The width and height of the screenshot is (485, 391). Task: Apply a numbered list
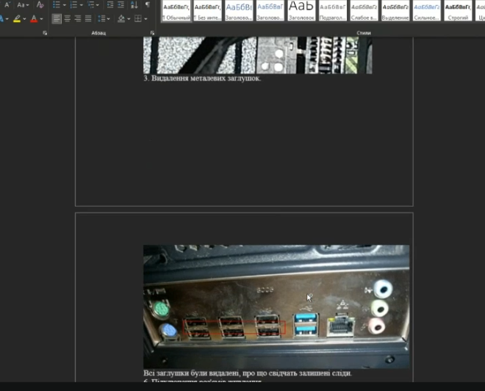click(73, 4)
